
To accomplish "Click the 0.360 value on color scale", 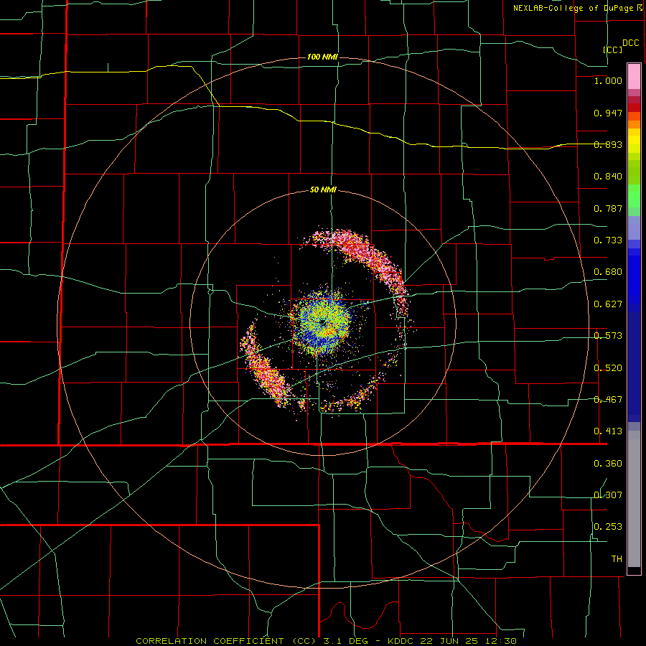I will click(x=608, y=464).
